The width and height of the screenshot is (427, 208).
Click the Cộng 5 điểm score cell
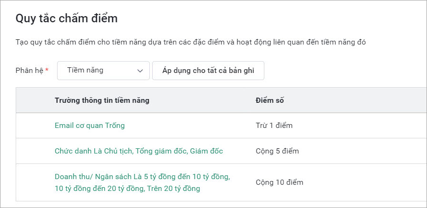(x=277, y=151)
